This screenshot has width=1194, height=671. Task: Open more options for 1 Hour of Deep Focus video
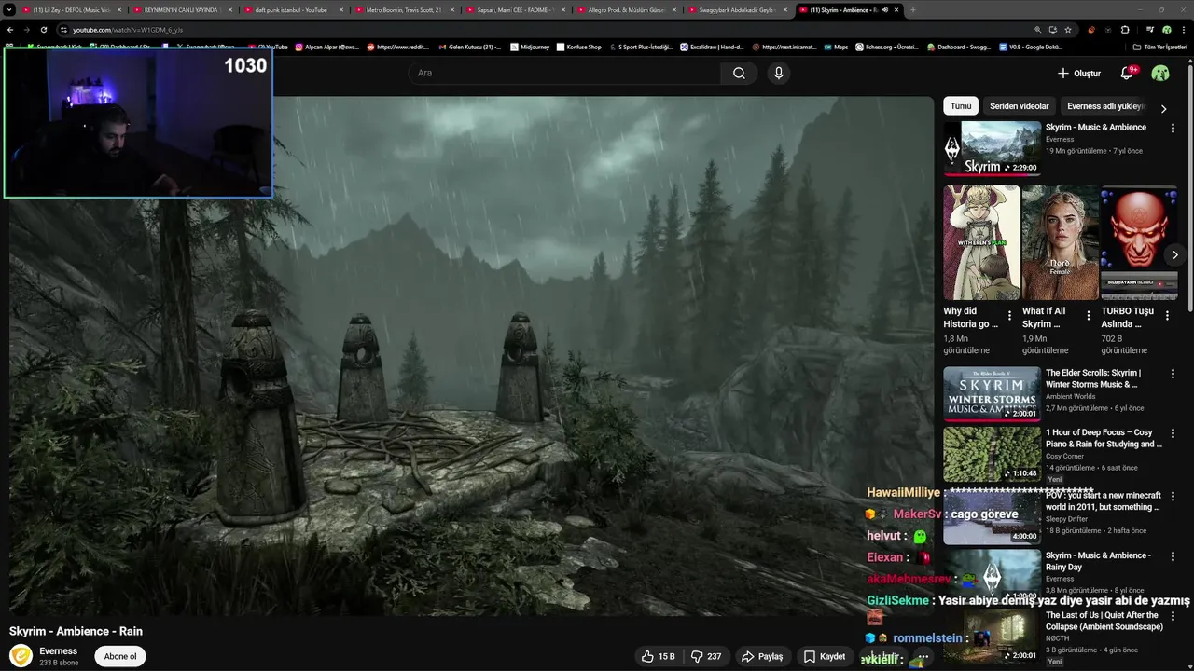coord(1173,433)
